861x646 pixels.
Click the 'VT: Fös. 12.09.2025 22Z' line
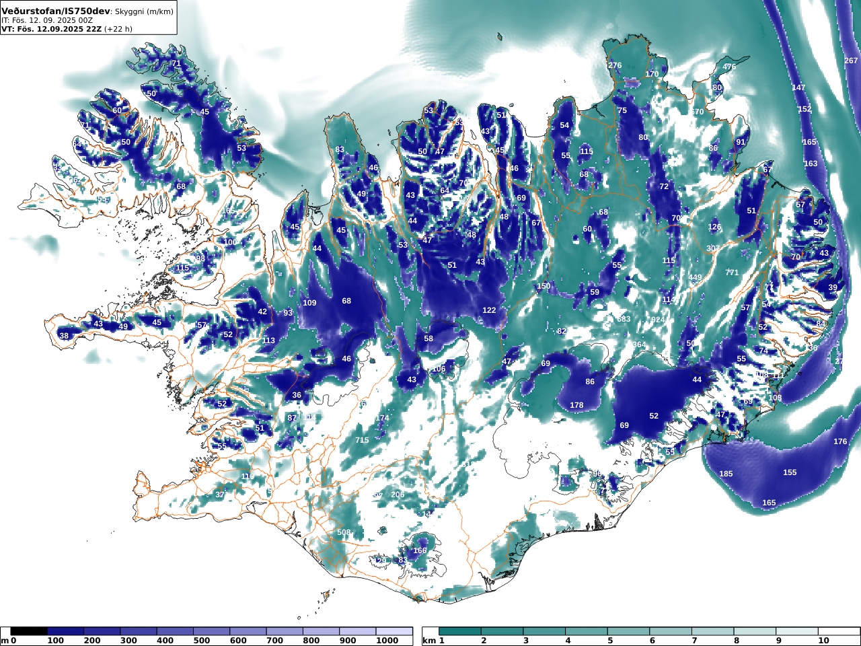[x=51, y=29]
